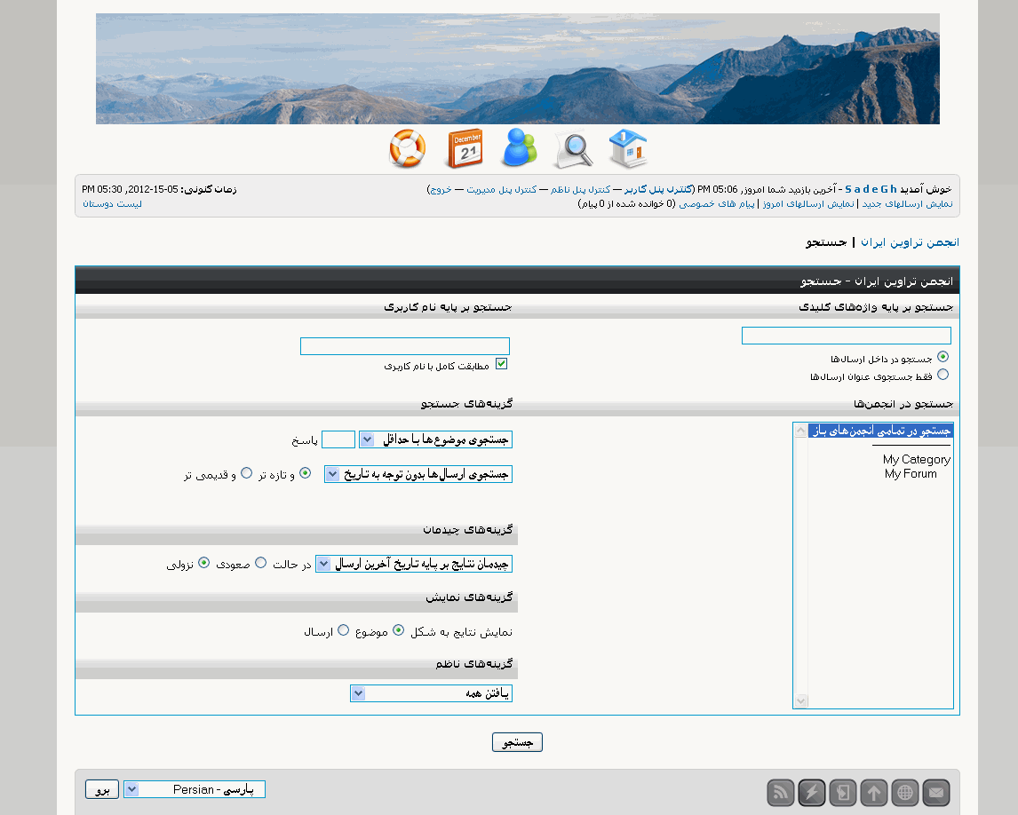Viewport: 1018px width, 815px height.
Task: Open the member list people icon
Action: click(x=520, y=147)
